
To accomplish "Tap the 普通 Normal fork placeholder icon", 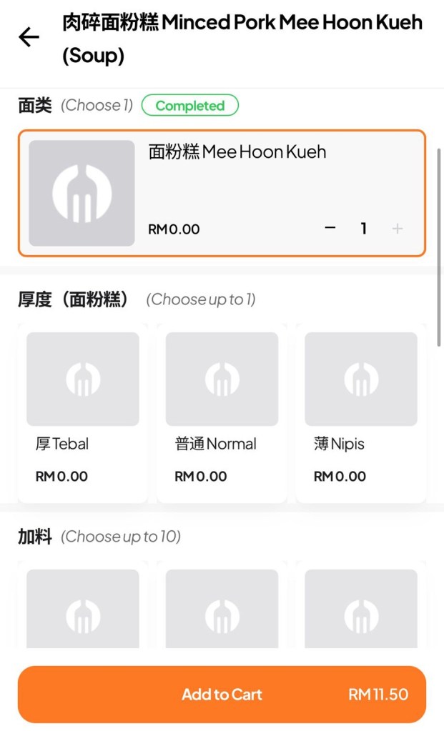I will pos(222,379).
